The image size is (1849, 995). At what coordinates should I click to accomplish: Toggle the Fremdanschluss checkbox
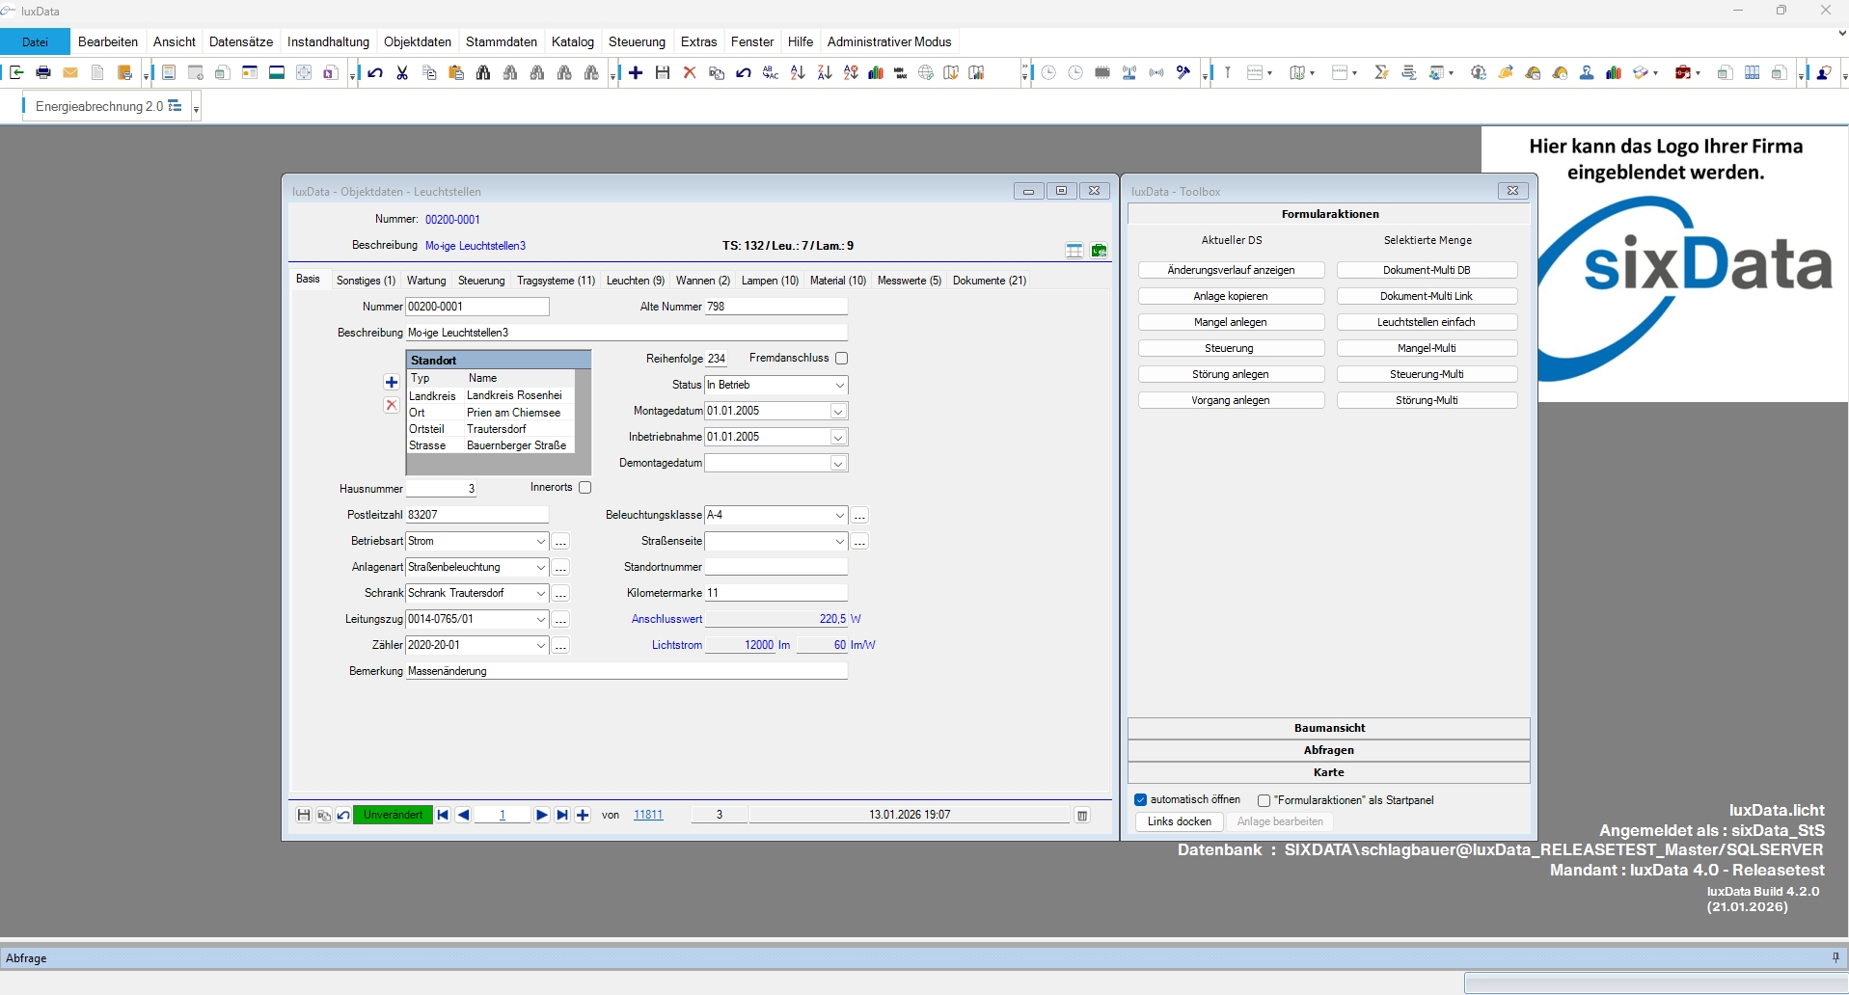click(x=841, y=359)
